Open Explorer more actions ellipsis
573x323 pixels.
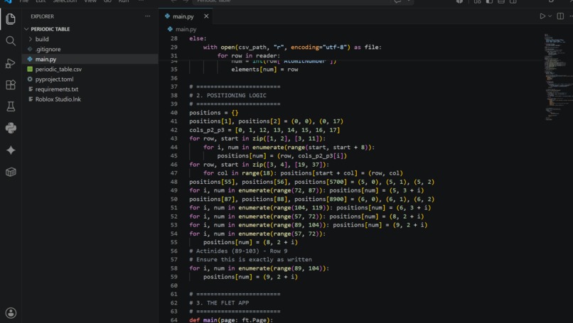pos(147,16)
